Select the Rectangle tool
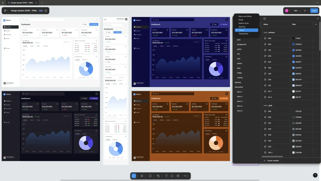 [150, 176]
